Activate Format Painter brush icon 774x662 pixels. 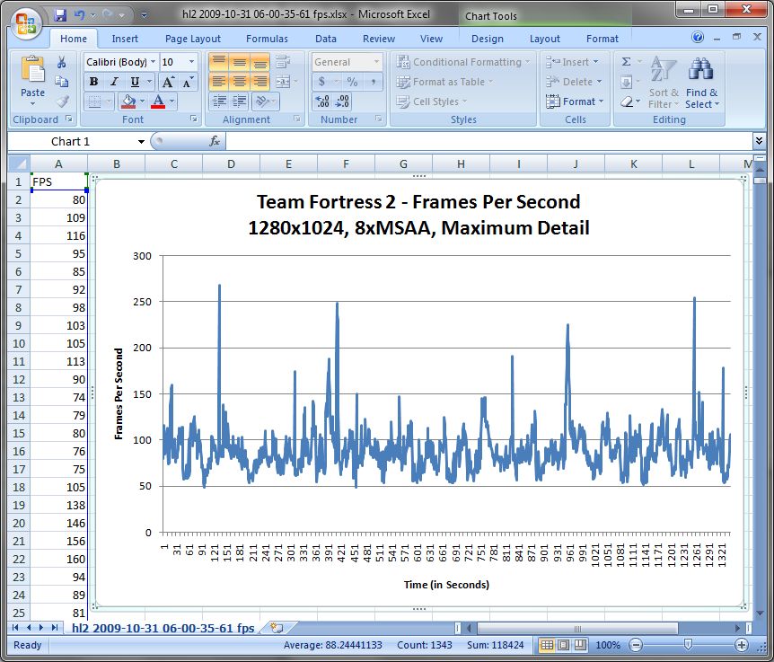point(62,102)
